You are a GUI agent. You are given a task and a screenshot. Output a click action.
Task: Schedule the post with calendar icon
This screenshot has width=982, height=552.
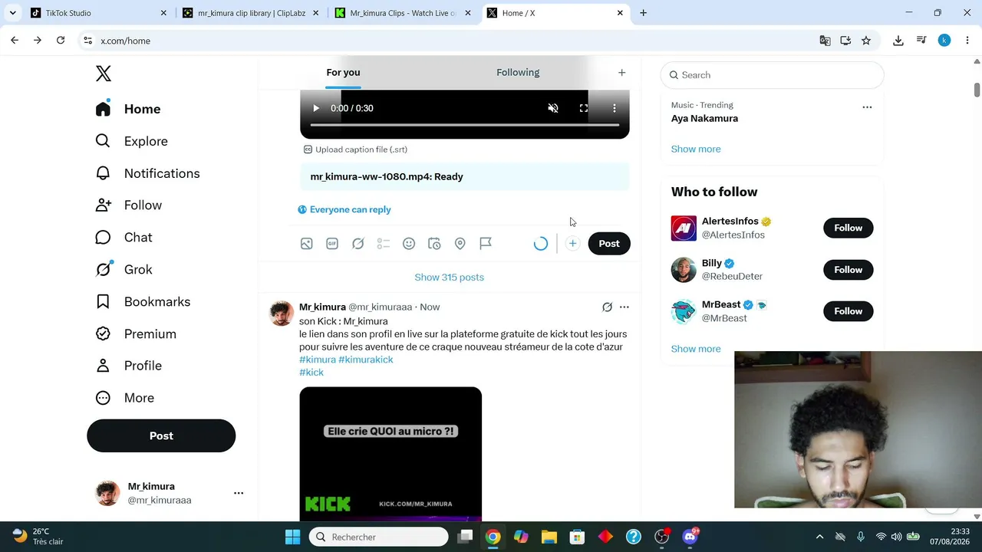pos(434,244)
